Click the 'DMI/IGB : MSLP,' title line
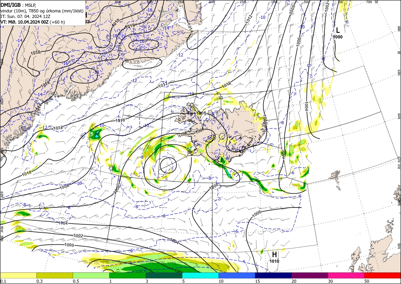Screen dimensions: 401x284 coord(18,5)
